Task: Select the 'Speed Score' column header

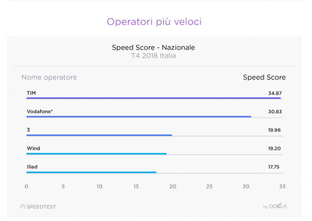Action: 264,77
